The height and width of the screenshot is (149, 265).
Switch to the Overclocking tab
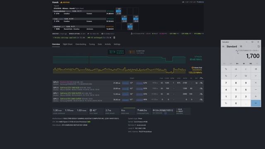[x=81, y=44]
